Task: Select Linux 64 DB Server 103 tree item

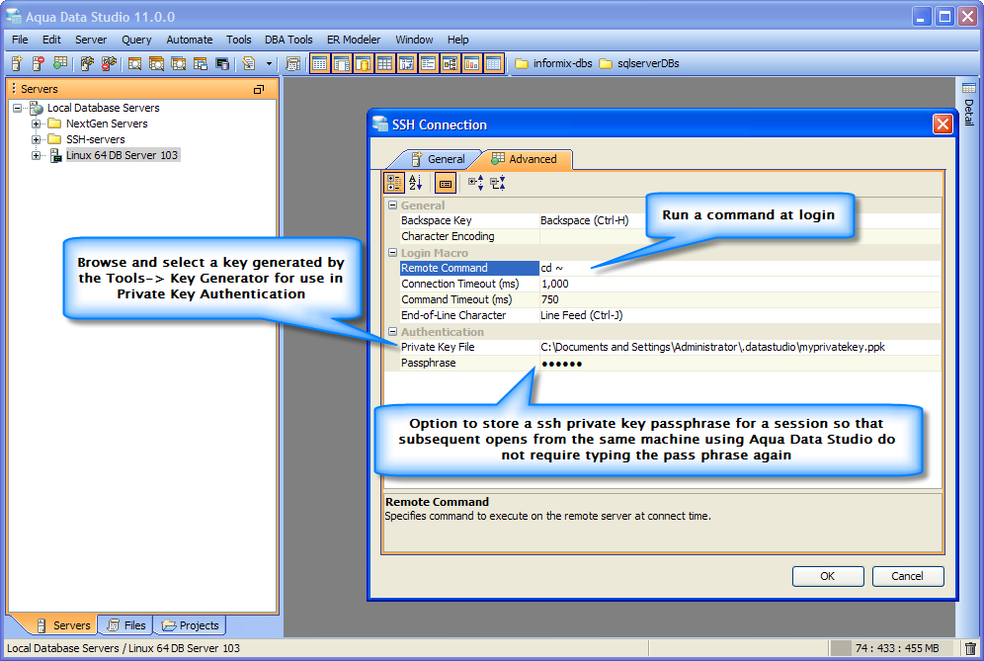Action: pos(122,155)
